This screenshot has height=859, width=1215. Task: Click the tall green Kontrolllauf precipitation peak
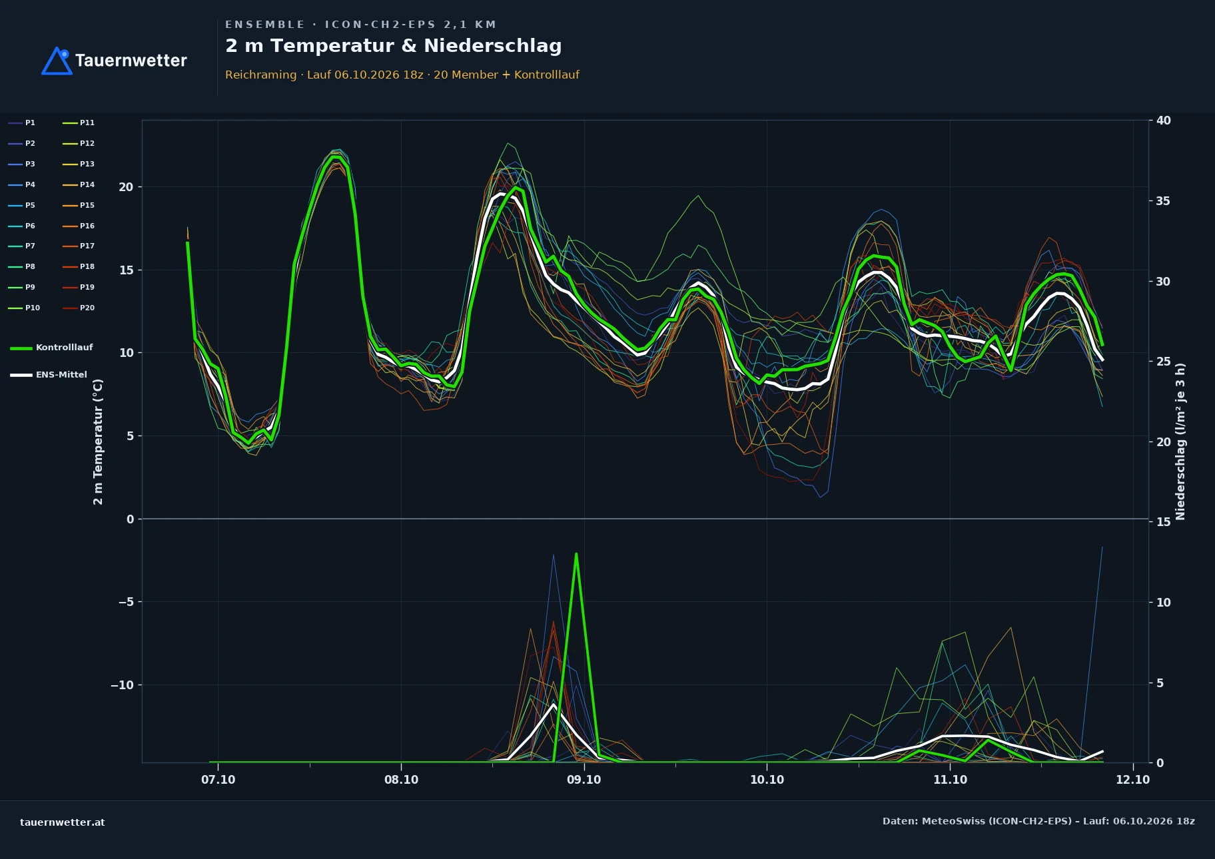[x=576, y=554]
